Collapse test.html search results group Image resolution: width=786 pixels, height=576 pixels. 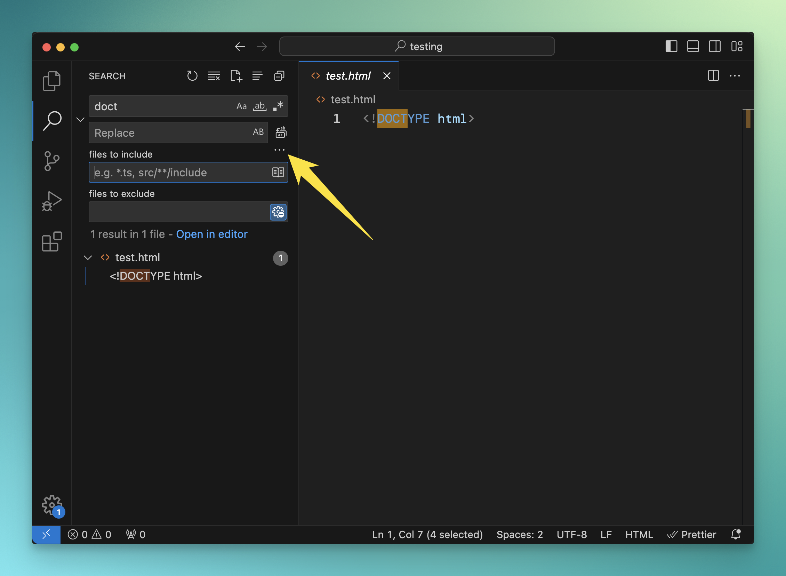click(88, 258)
